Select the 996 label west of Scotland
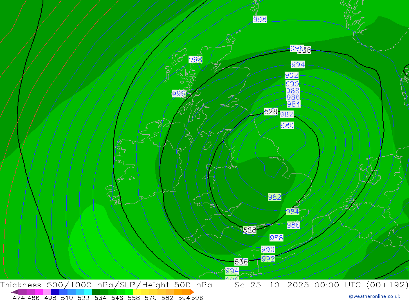Screen dimensions: 409x300 (179, 93)
